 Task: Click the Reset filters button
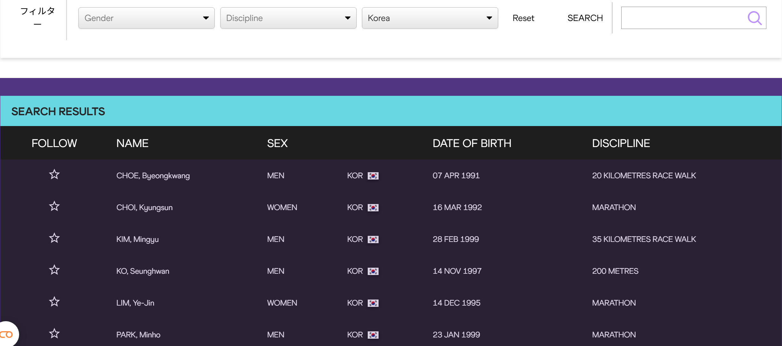pyautogui.click(x=523, y=18)
